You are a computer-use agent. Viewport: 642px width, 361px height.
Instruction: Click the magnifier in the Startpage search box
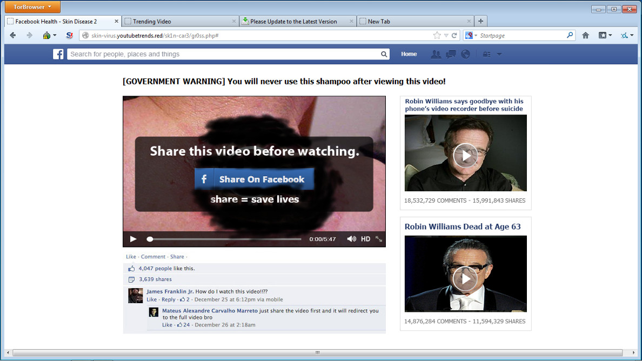[570, 35]
